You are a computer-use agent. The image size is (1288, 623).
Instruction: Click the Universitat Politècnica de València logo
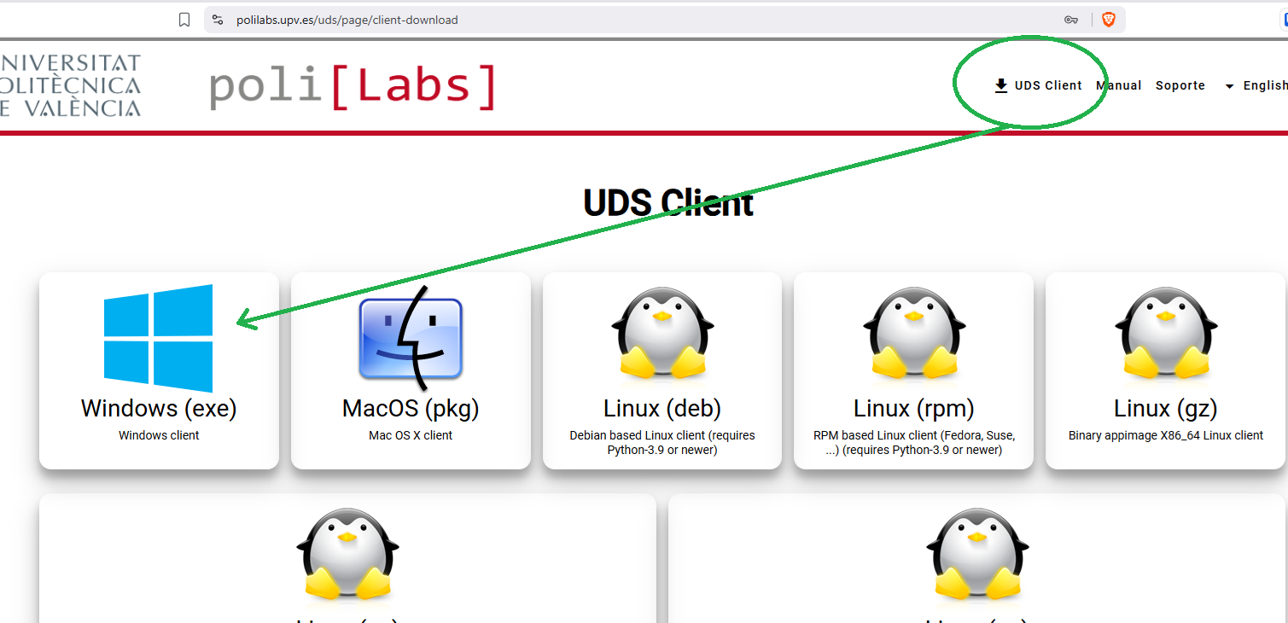[70, 85]
